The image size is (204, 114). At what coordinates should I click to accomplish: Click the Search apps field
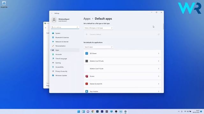point(98,47)
